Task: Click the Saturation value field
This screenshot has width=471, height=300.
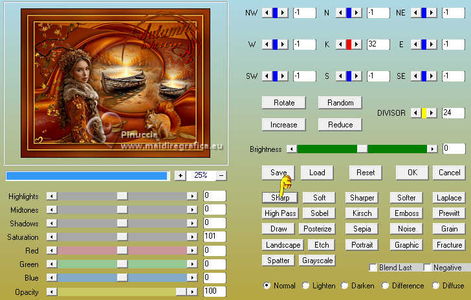Action: tap(215, 237)
